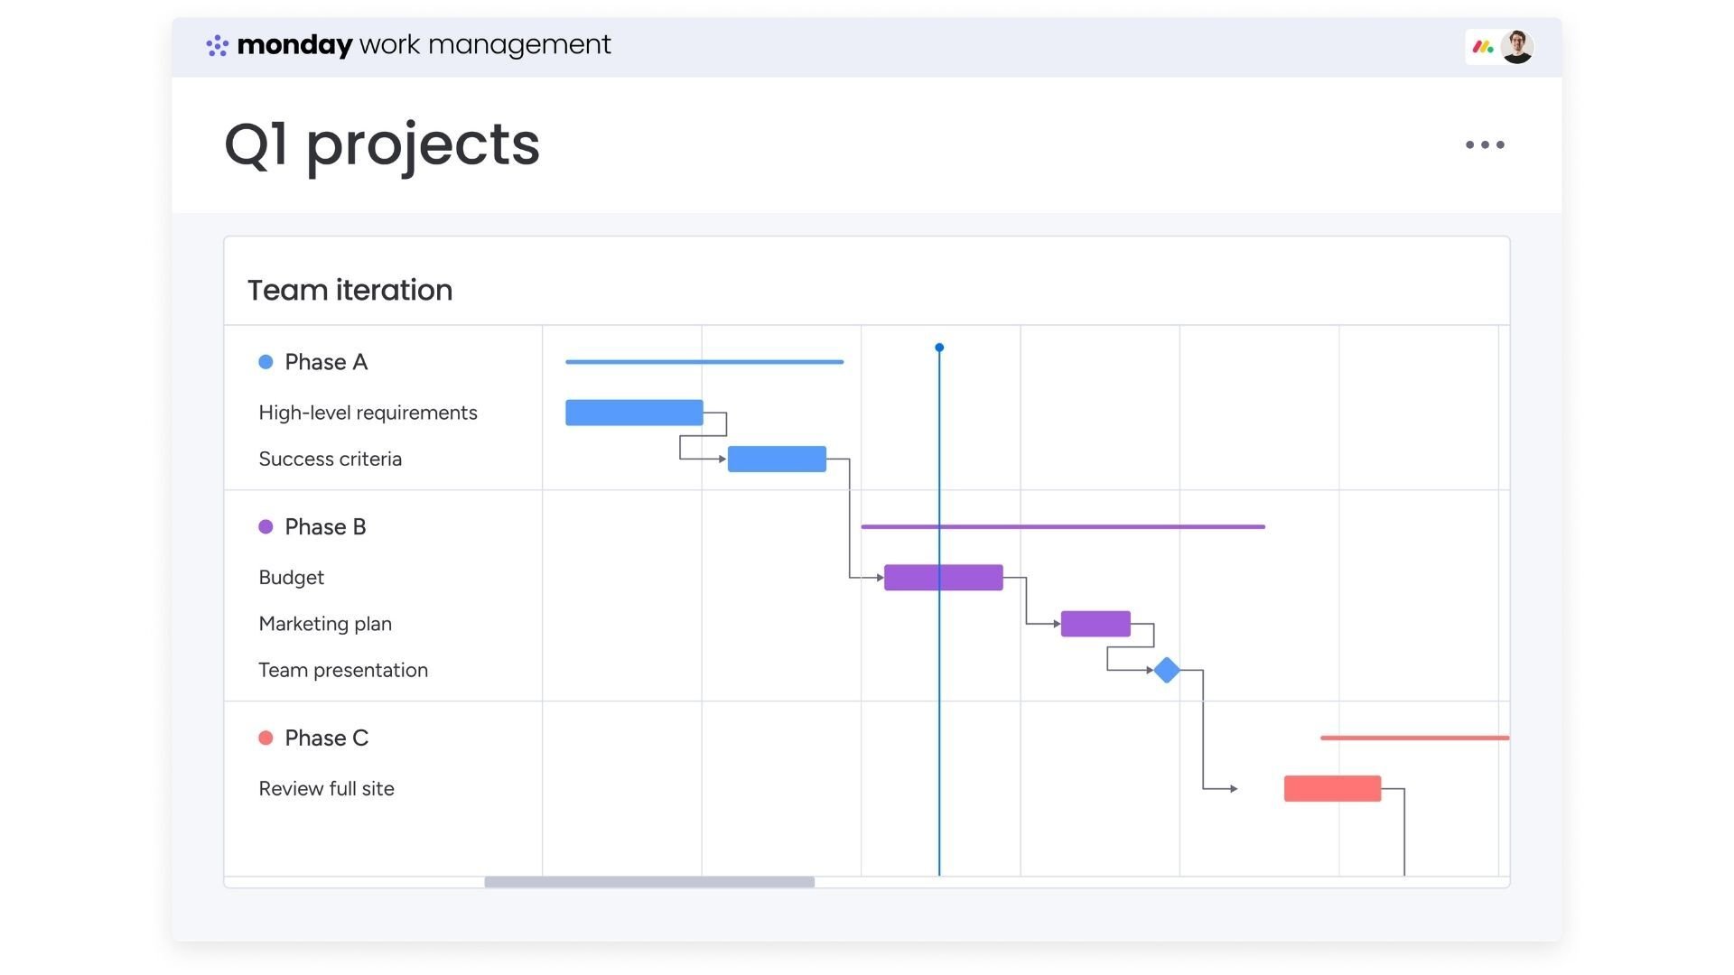Open the three-dot options menu
The width and height of the screenshot is (1734, 975).
(1485, 144)
